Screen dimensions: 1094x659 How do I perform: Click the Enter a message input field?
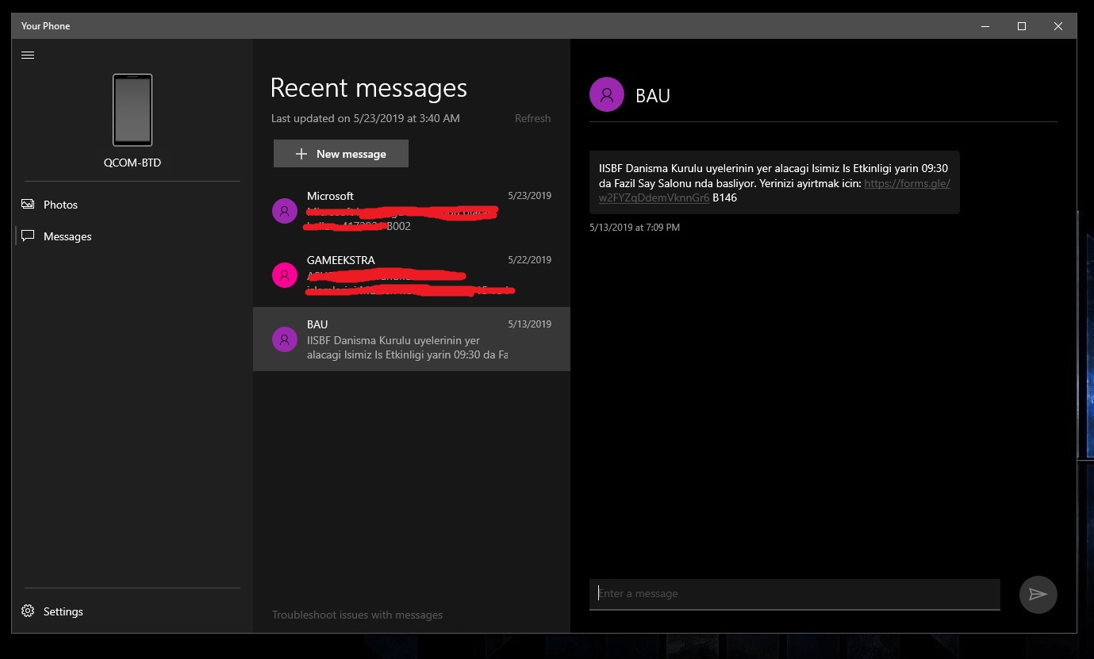795,594
